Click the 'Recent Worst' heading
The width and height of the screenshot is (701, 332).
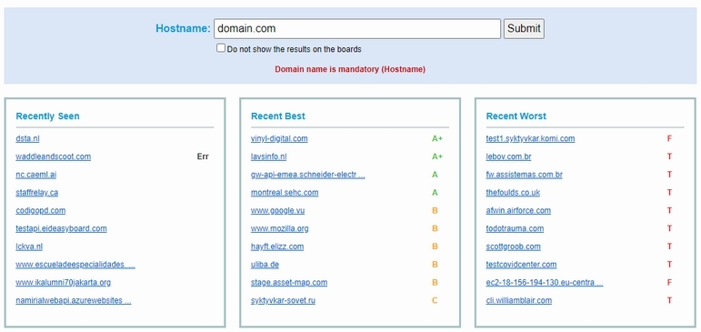pos(516,116)
